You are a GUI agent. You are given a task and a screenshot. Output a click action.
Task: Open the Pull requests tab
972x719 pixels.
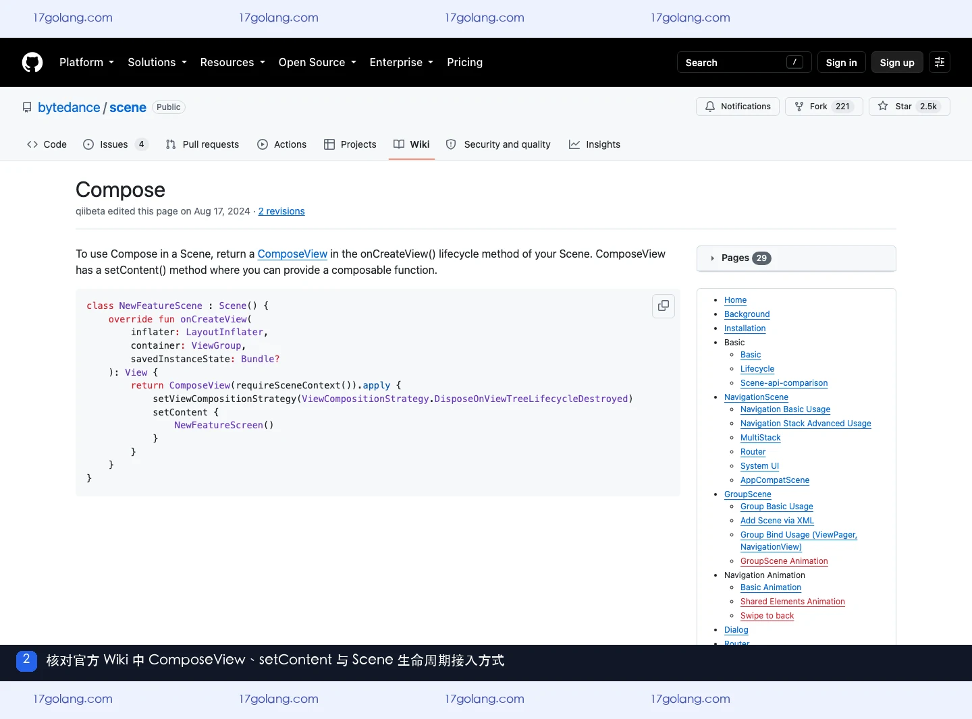point(202,144)
